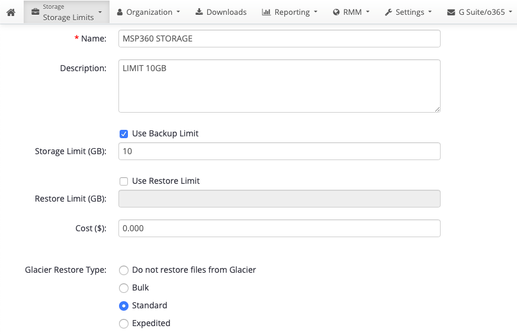
Task: Open the Downloads menu item
Action: (221, 12)
